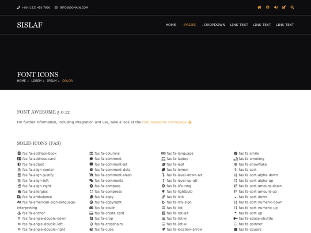Click the fa-laptop icon

[163, 159]
